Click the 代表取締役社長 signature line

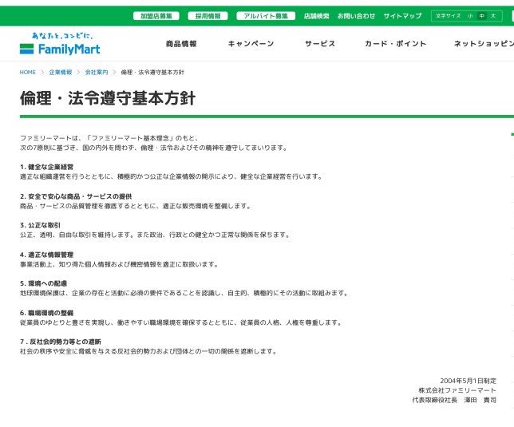454,400
